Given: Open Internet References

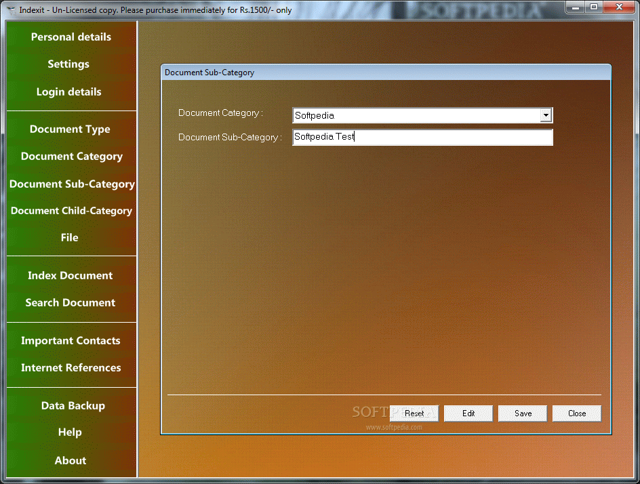Looking at the screenshot, I should (71, 367).
